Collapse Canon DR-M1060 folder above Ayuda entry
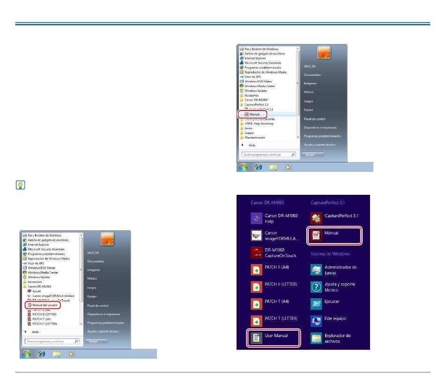445x376 pixels. (37, 286)
